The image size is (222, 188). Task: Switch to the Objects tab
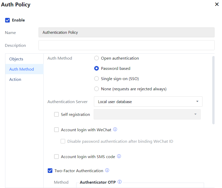pos(16,59)
